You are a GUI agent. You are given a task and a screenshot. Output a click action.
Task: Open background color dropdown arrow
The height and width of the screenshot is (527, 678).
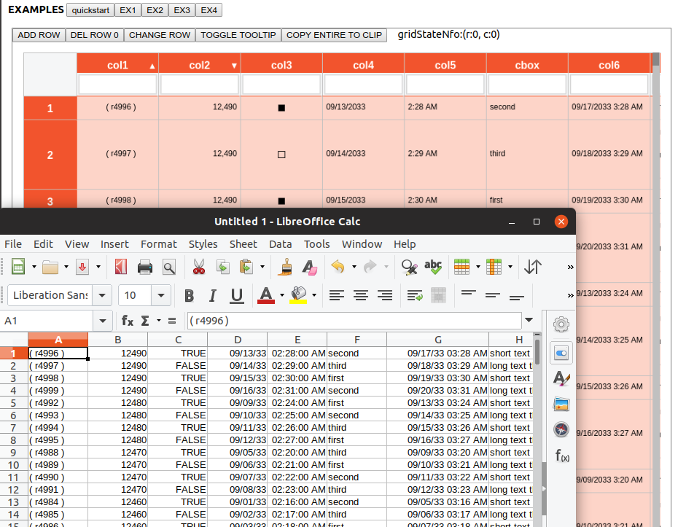tap(314, 296)
